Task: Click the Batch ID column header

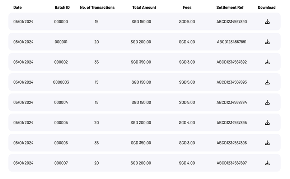Action: click(62, 8)
